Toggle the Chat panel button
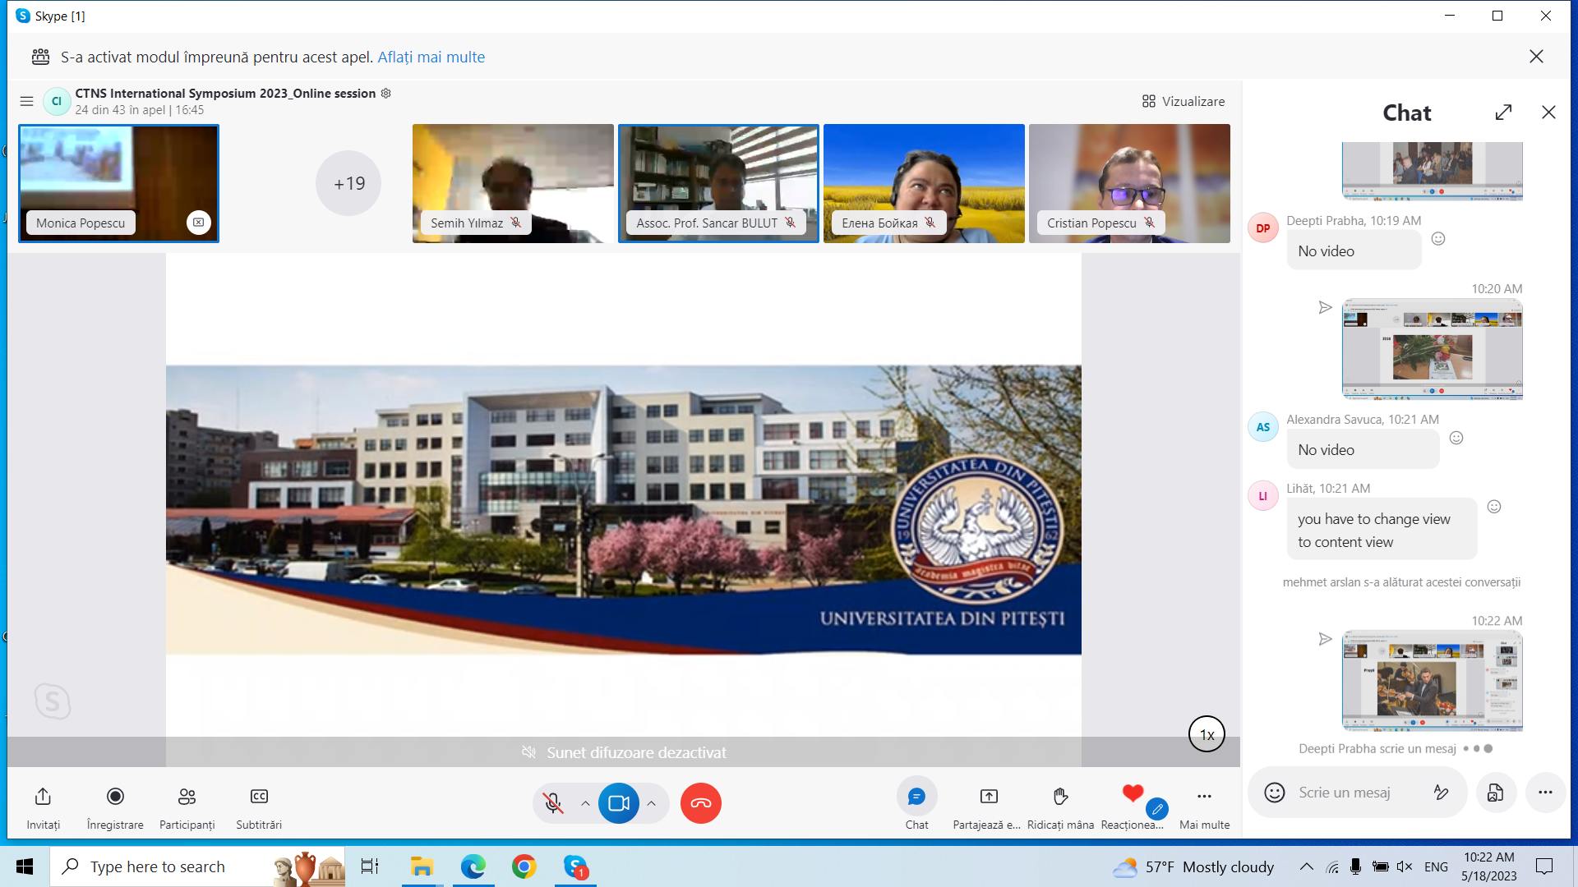 tap(916, 797)
